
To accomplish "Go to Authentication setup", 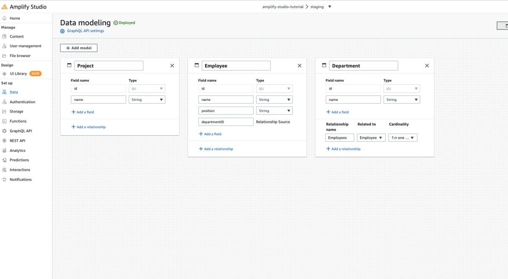I will coord(22,102).
